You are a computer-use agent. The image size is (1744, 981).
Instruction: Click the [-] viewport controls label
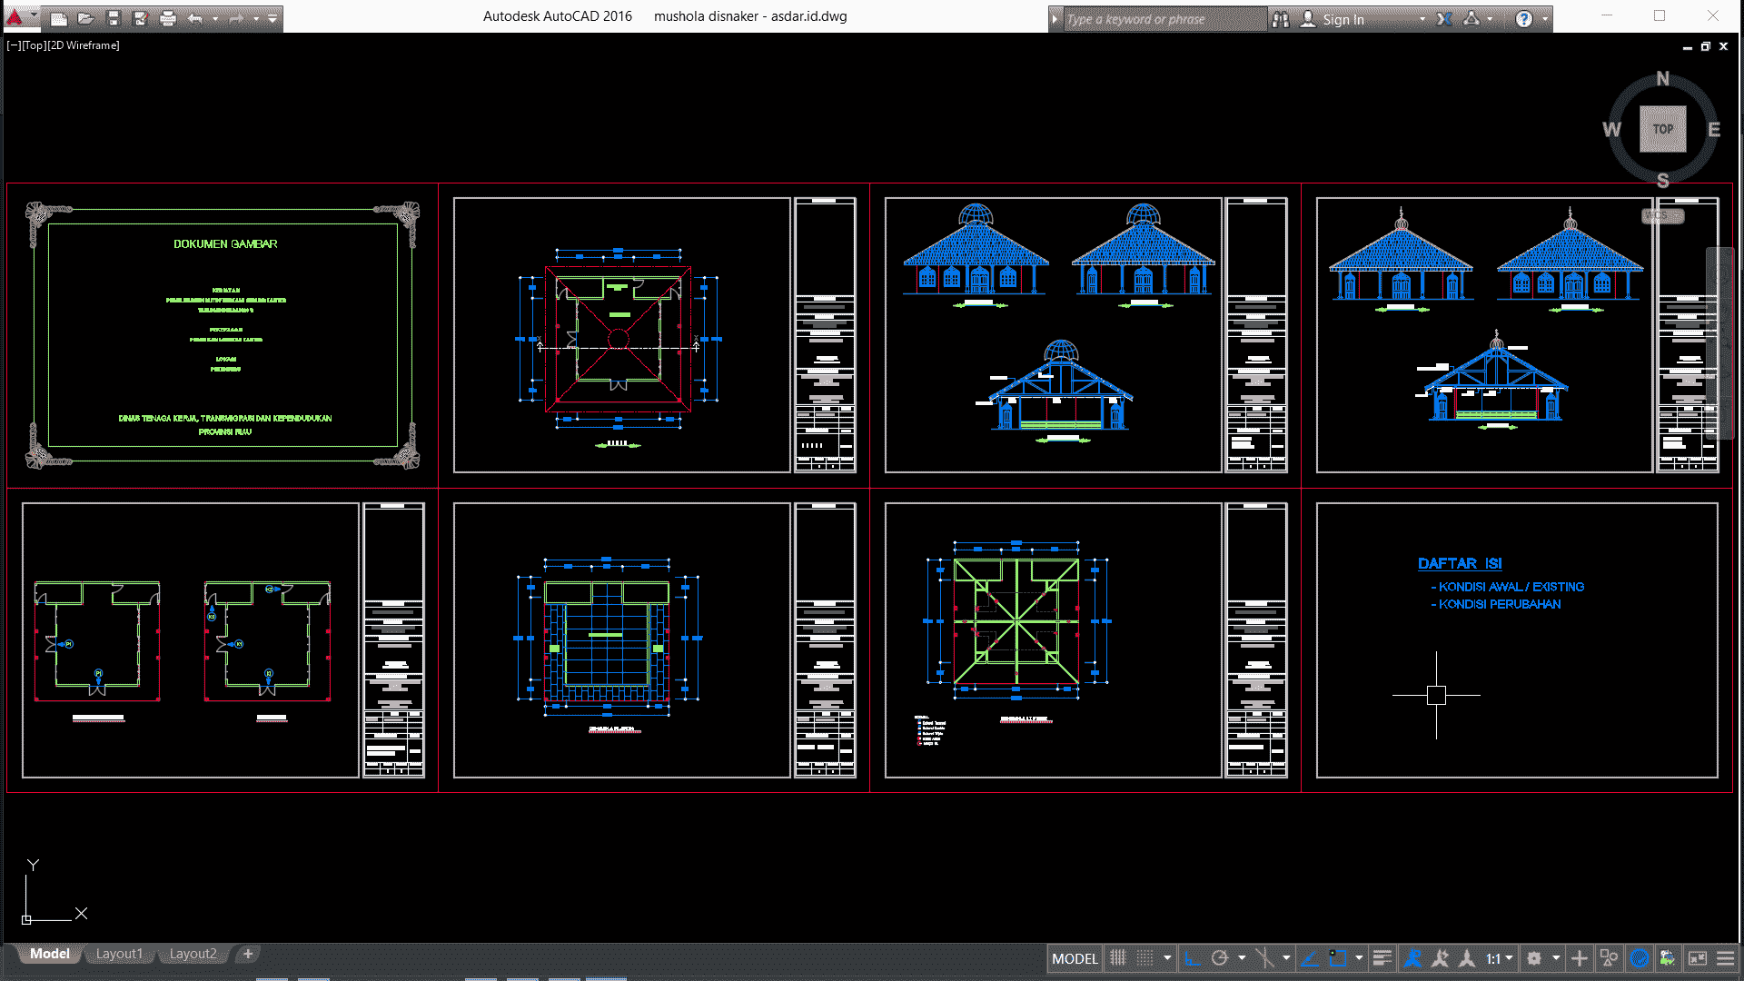click(13, 45)
